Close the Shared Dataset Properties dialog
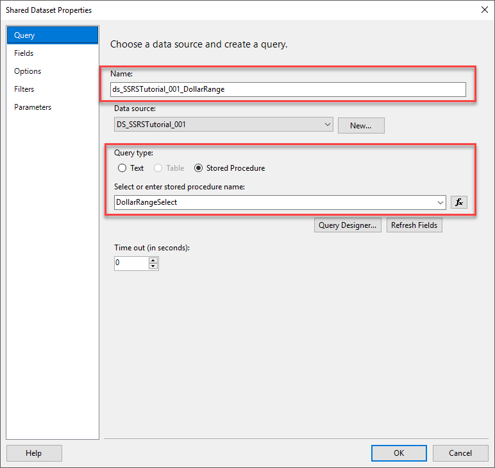495x468 pixels. coord(484,10)
